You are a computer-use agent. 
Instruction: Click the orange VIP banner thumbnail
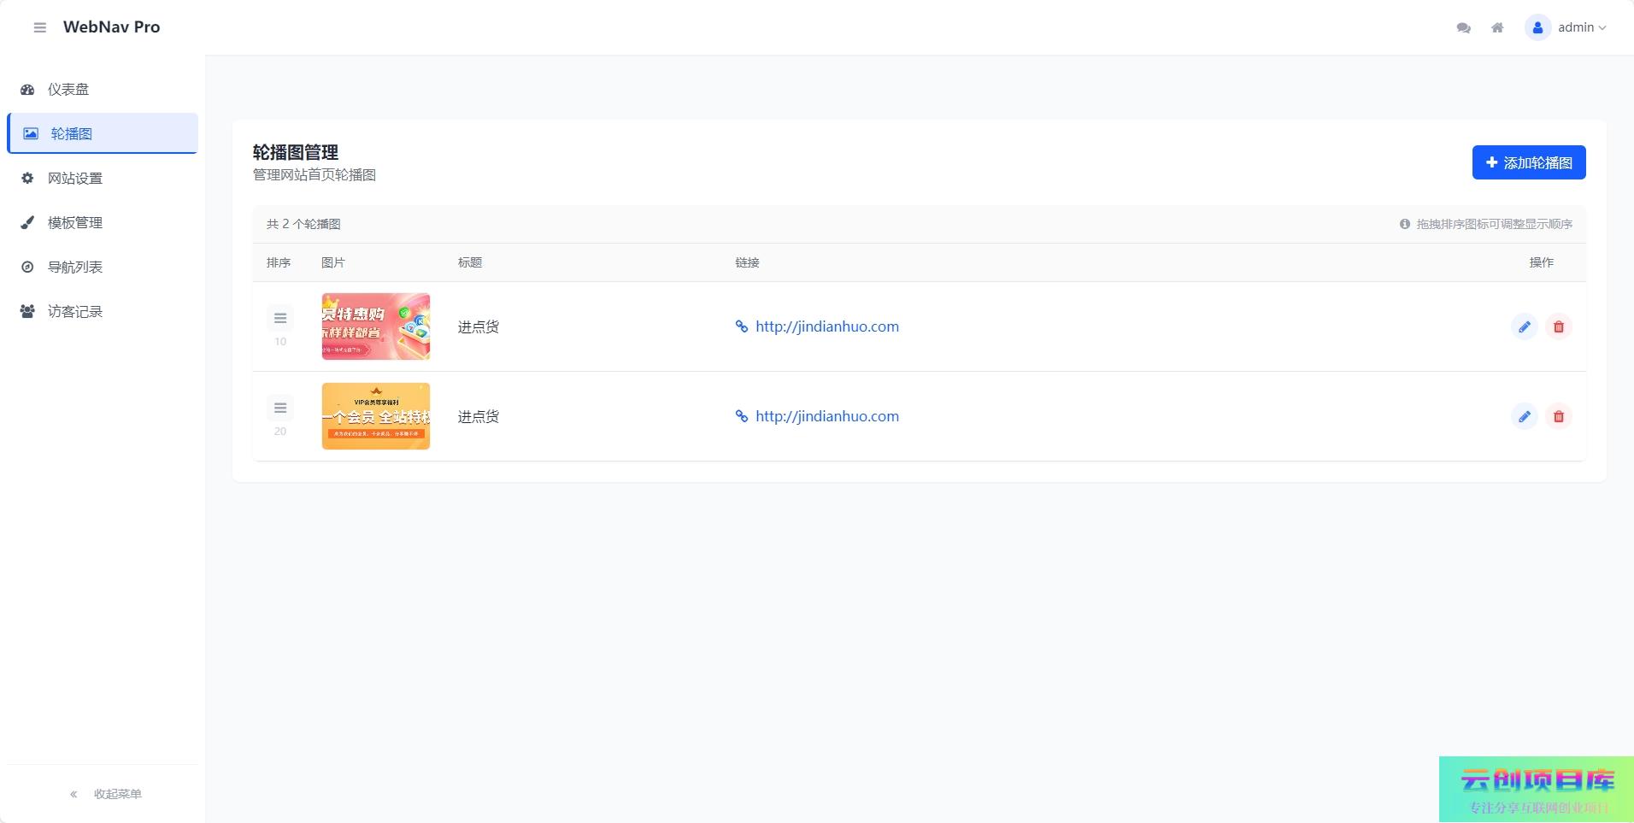(x=375, y=416)
